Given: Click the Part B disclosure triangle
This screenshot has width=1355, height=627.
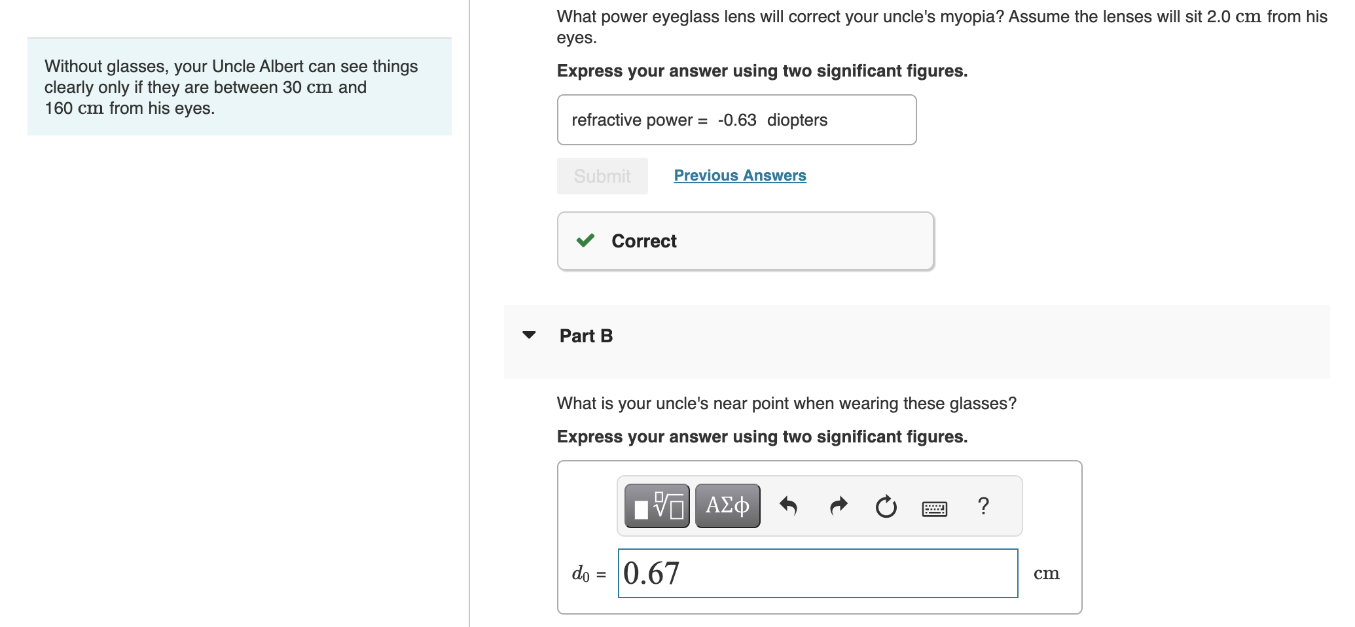Looking at the screenshot, I should point(531,336).
